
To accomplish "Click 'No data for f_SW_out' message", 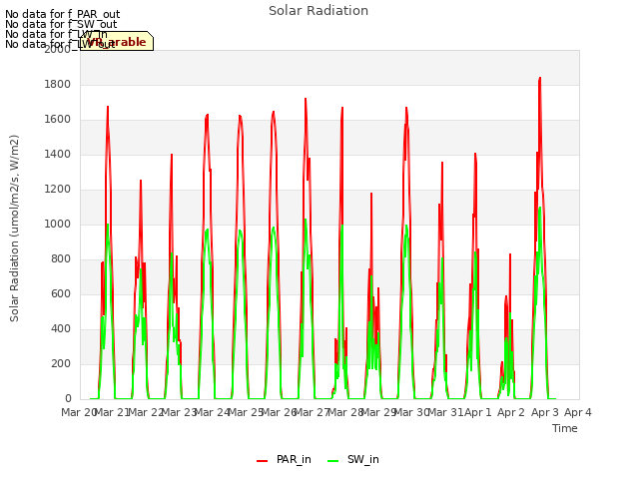I will [61, 24].
